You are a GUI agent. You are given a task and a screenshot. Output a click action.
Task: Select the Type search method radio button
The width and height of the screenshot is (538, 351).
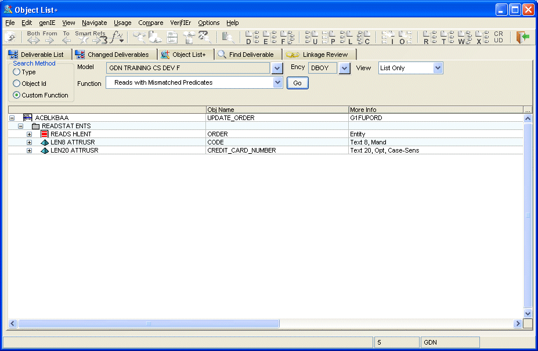pos(17,72)
